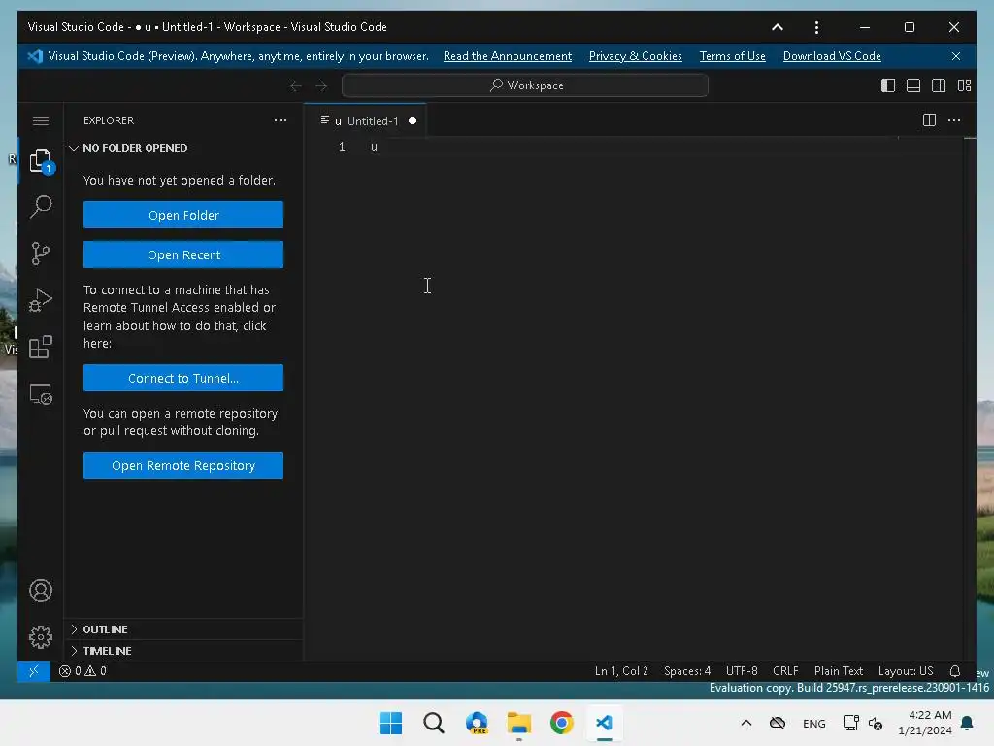Open File Explorer from taskbar
Viewport: 994px width, 746px height.
518,723
